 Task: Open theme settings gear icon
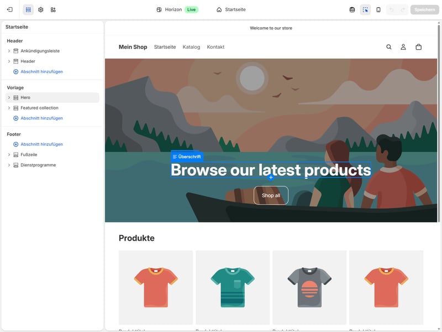click(40, 9)
